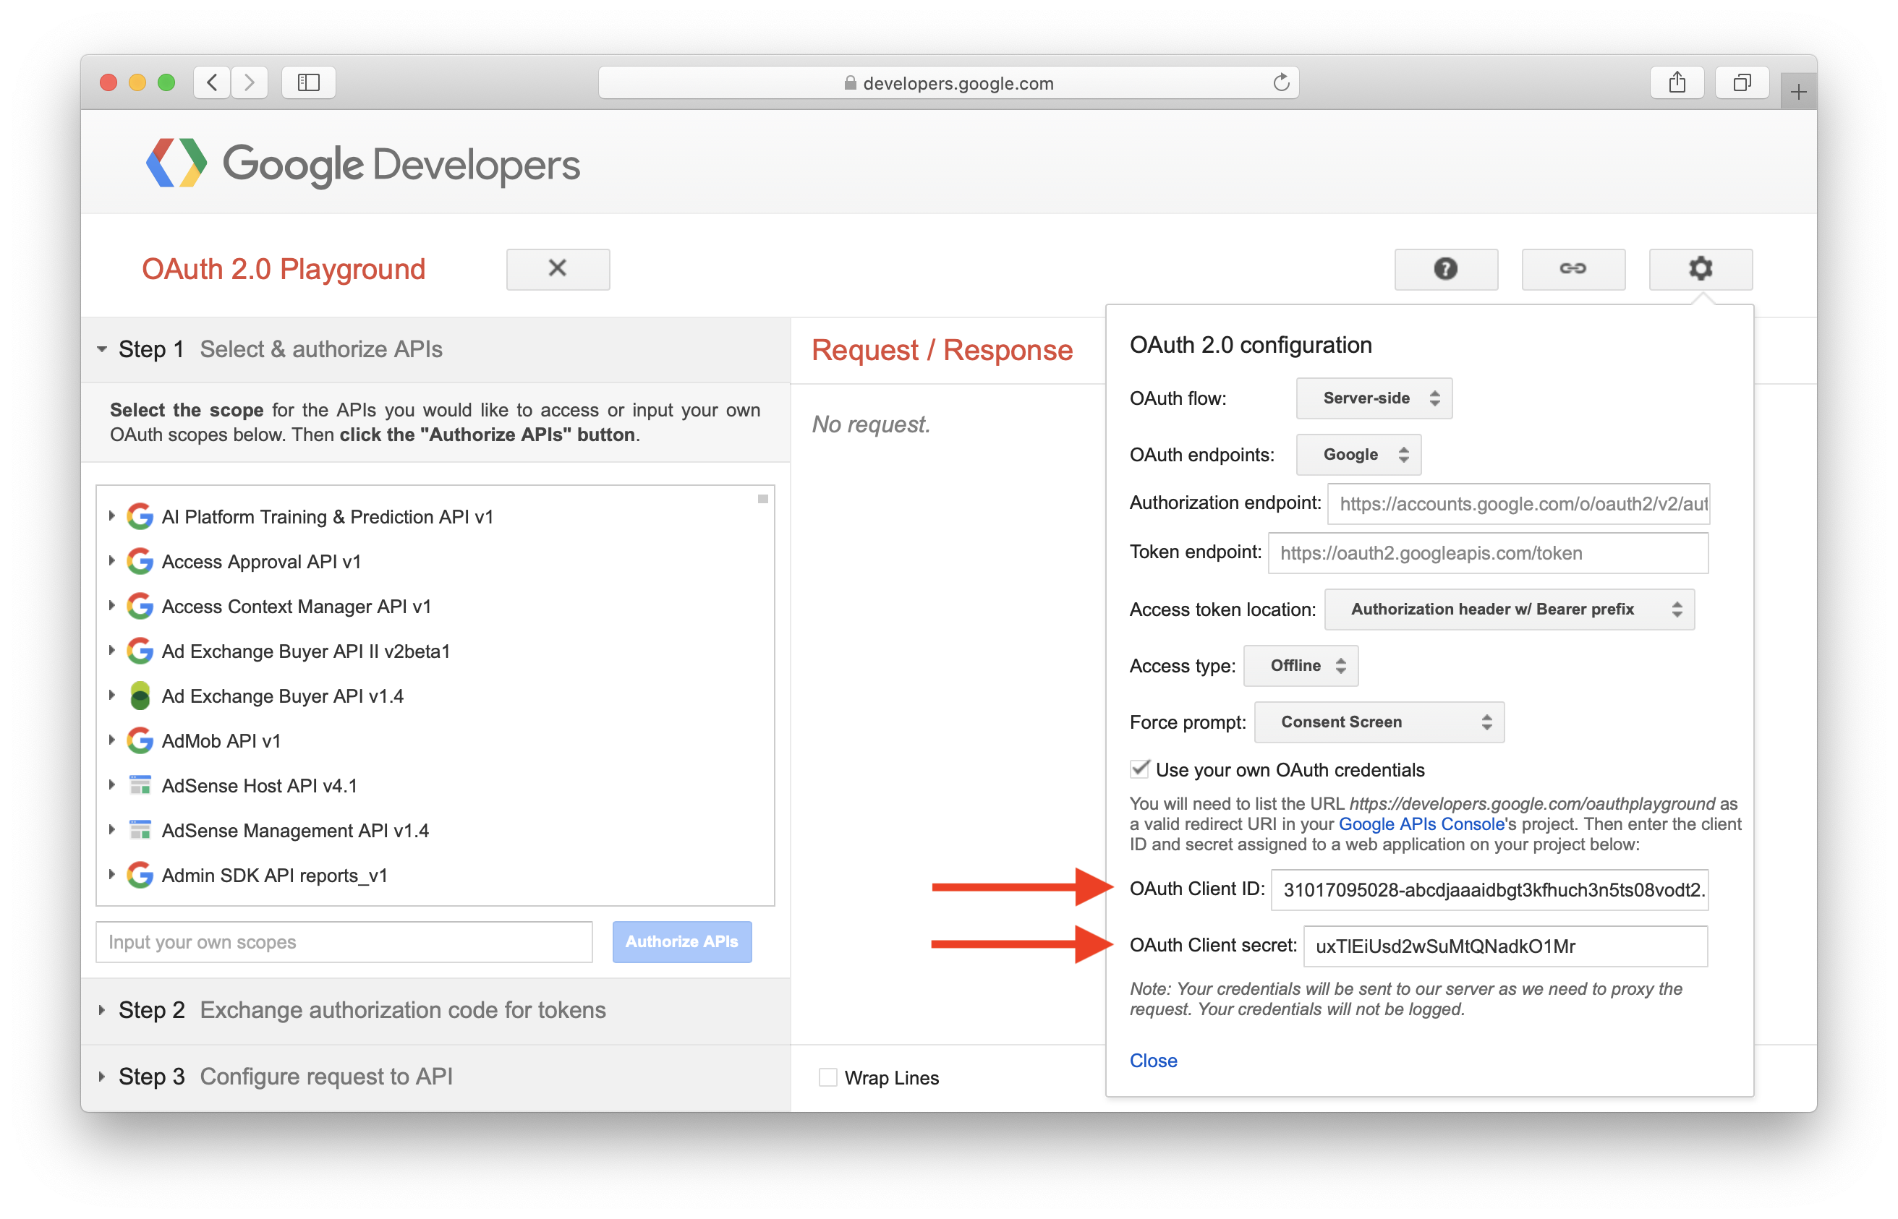
Task: Open the help question mark button
Action: (x=1446, y=269)
